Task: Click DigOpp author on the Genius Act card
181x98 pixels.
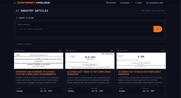Action: tap(122, 91)
